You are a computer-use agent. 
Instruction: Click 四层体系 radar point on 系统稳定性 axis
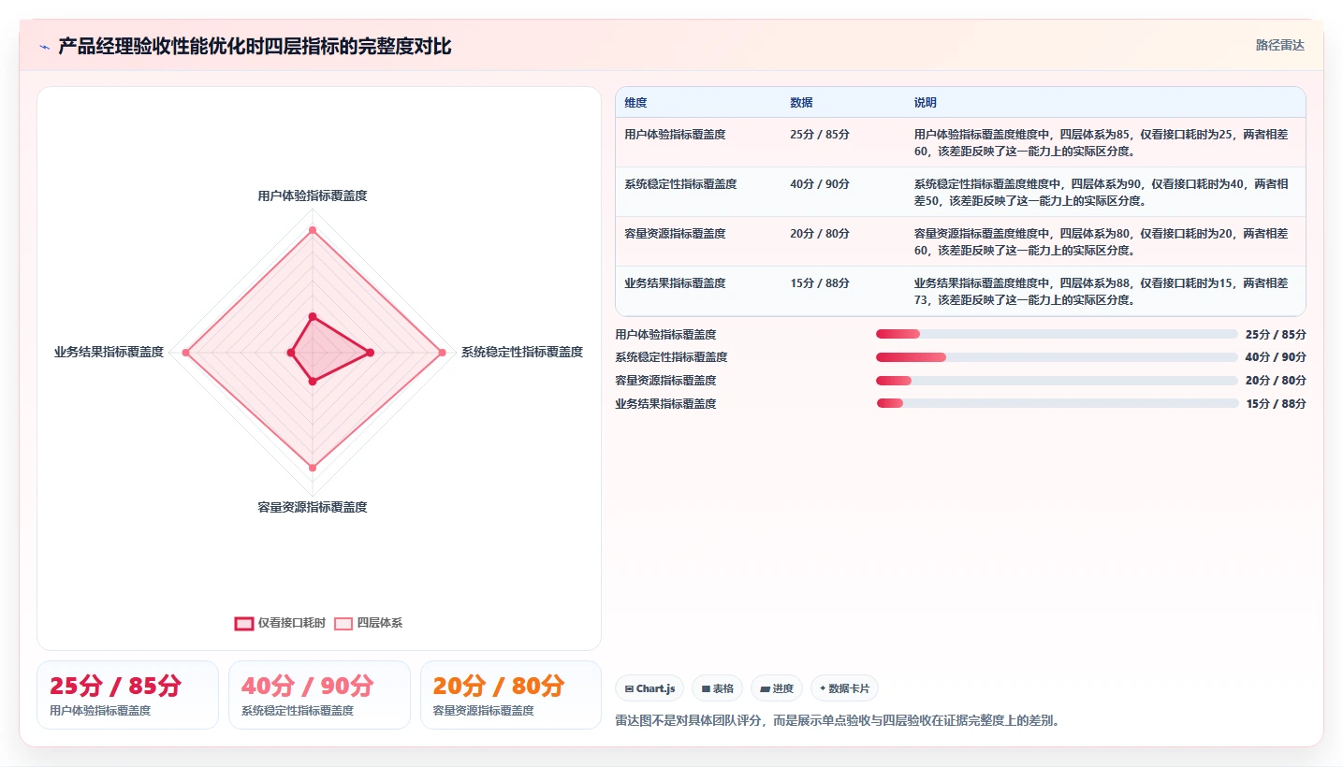(443, 353)
